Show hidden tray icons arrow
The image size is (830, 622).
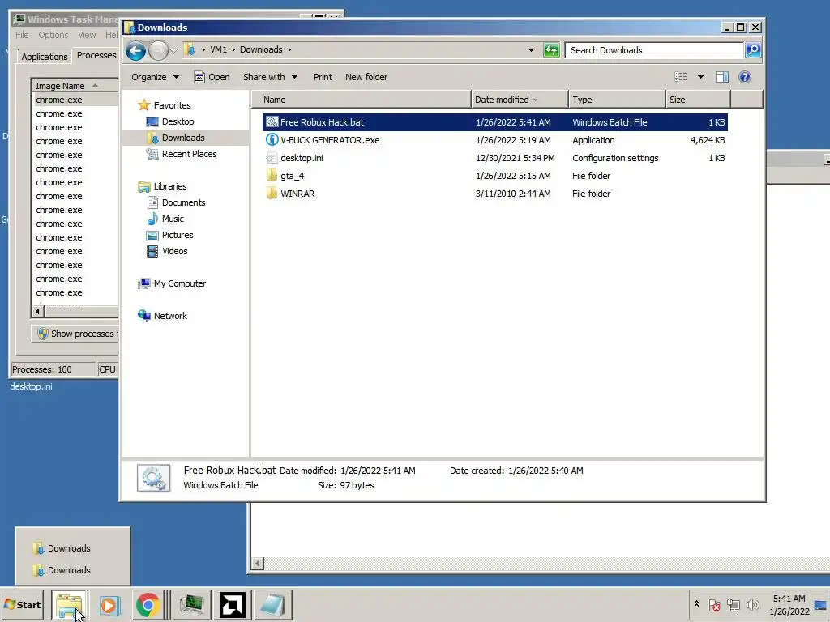(x=696, y=604)
